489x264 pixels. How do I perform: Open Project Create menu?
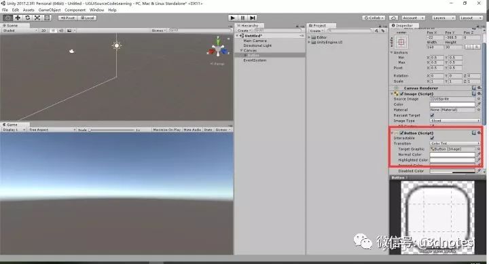coord(316,31)
